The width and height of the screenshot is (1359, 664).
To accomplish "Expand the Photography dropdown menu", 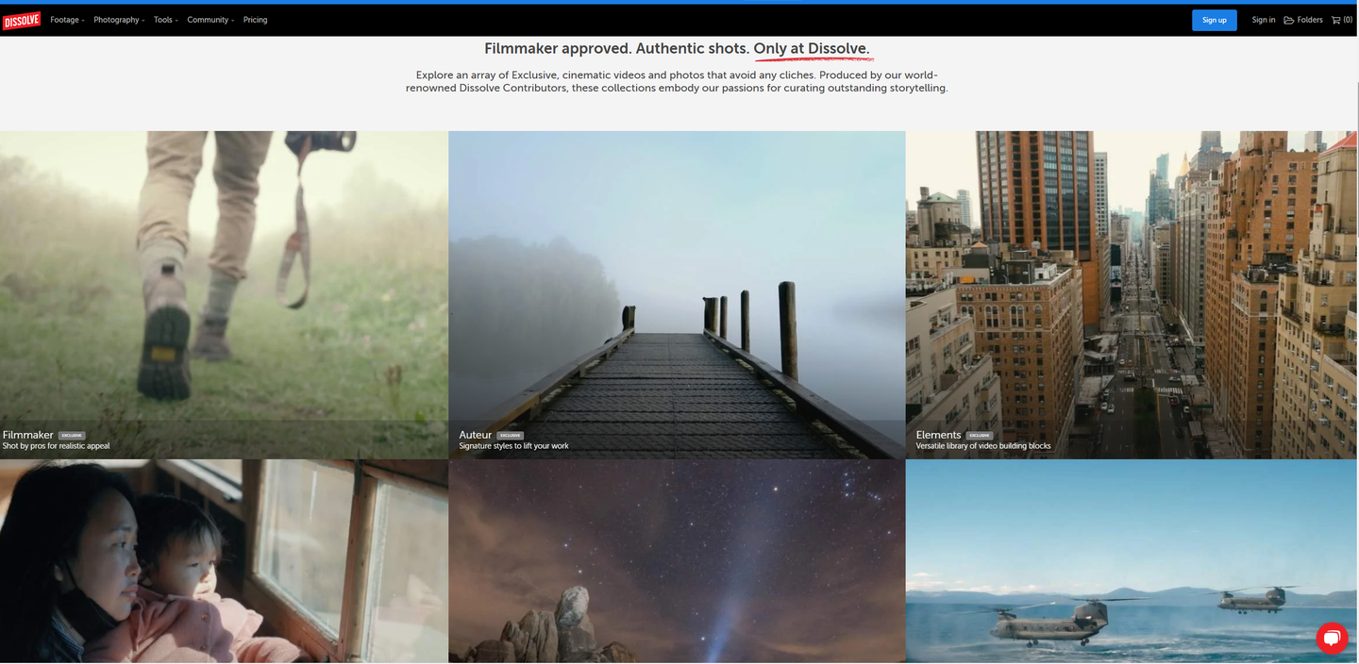I will click(119, 20).
